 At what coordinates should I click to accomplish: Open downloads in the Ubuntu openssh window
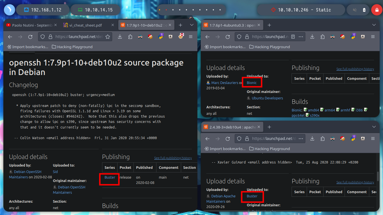[312, 37]
